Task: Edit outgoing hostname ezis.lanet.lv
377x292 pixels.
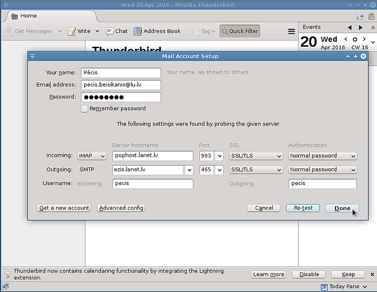Action: pyautogui.click(x=148, y=170)
